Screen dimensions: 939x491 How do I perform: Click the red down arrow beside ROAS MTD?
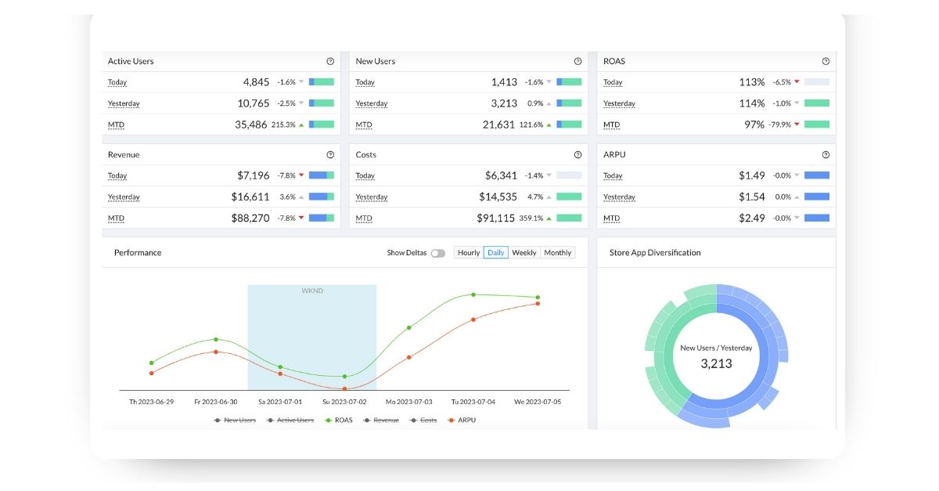click(x=797, y=125)
